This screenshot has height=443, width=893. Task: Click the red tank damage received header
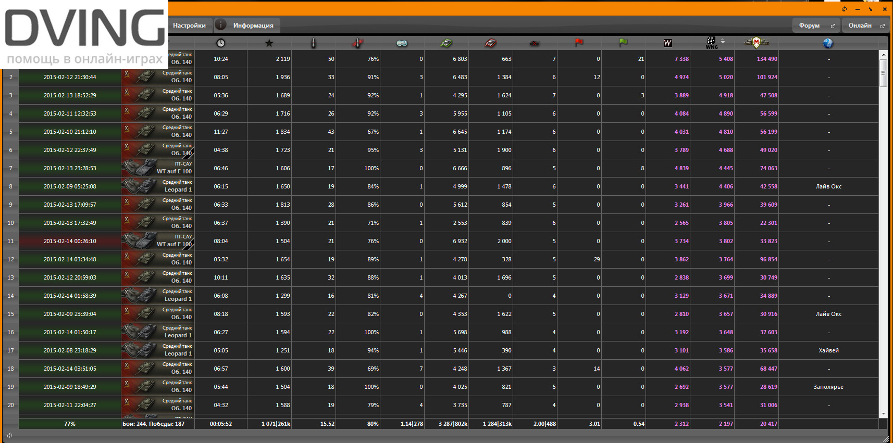coord(490,43)
